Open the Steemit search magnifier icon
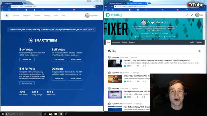The width and height of the screenshot is (207, 116). click(x=187, y=15)
